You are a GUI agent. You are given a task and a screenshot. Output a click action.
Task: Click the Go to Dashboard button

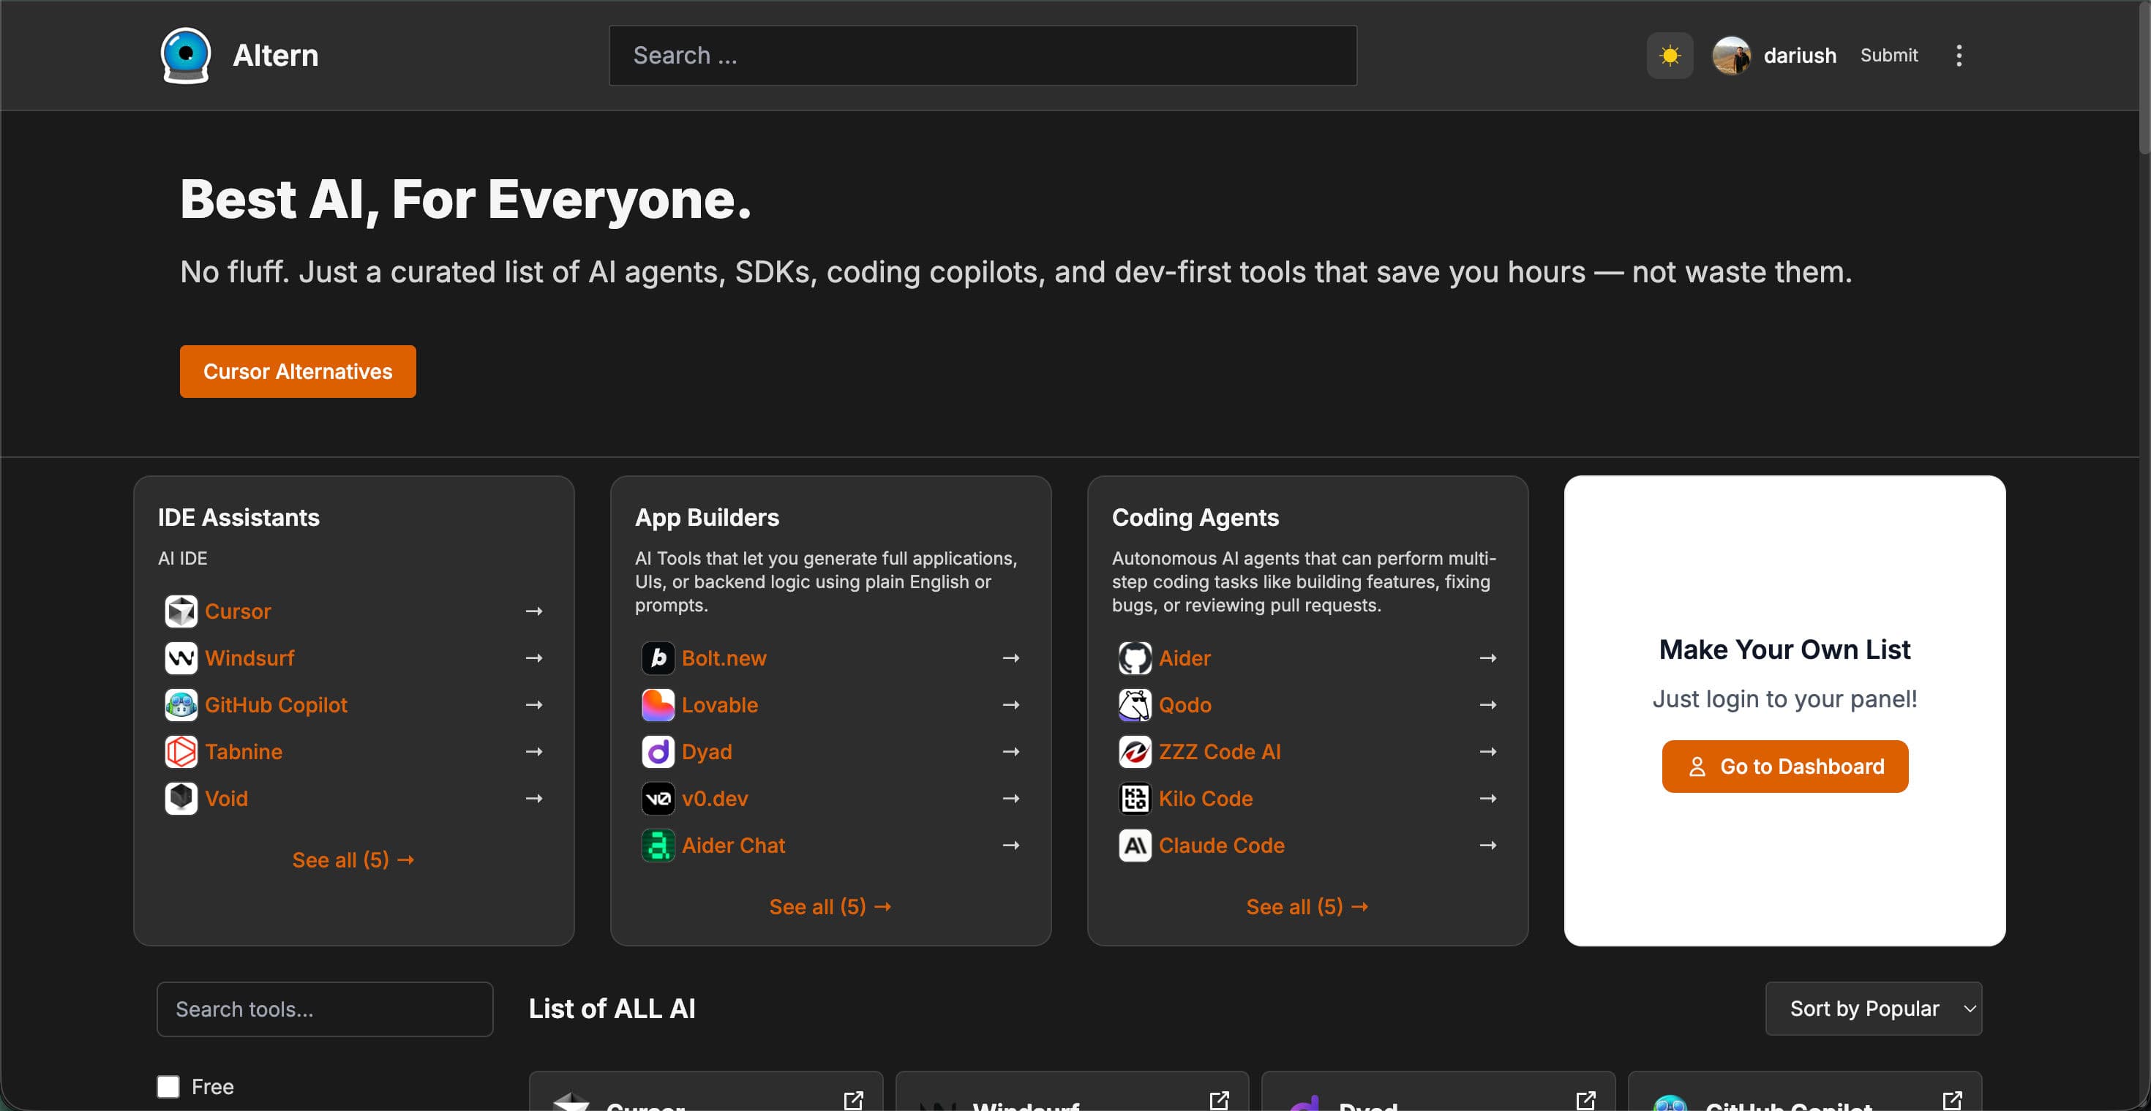(x=1785, y=767)
